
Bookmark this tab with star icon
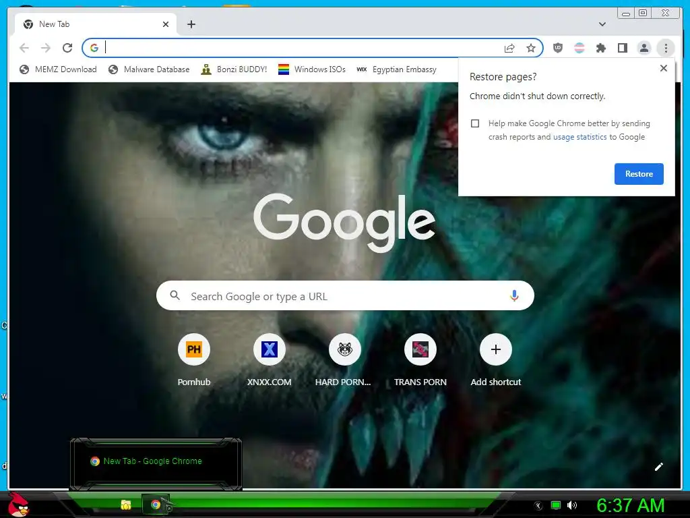[531, 48]
